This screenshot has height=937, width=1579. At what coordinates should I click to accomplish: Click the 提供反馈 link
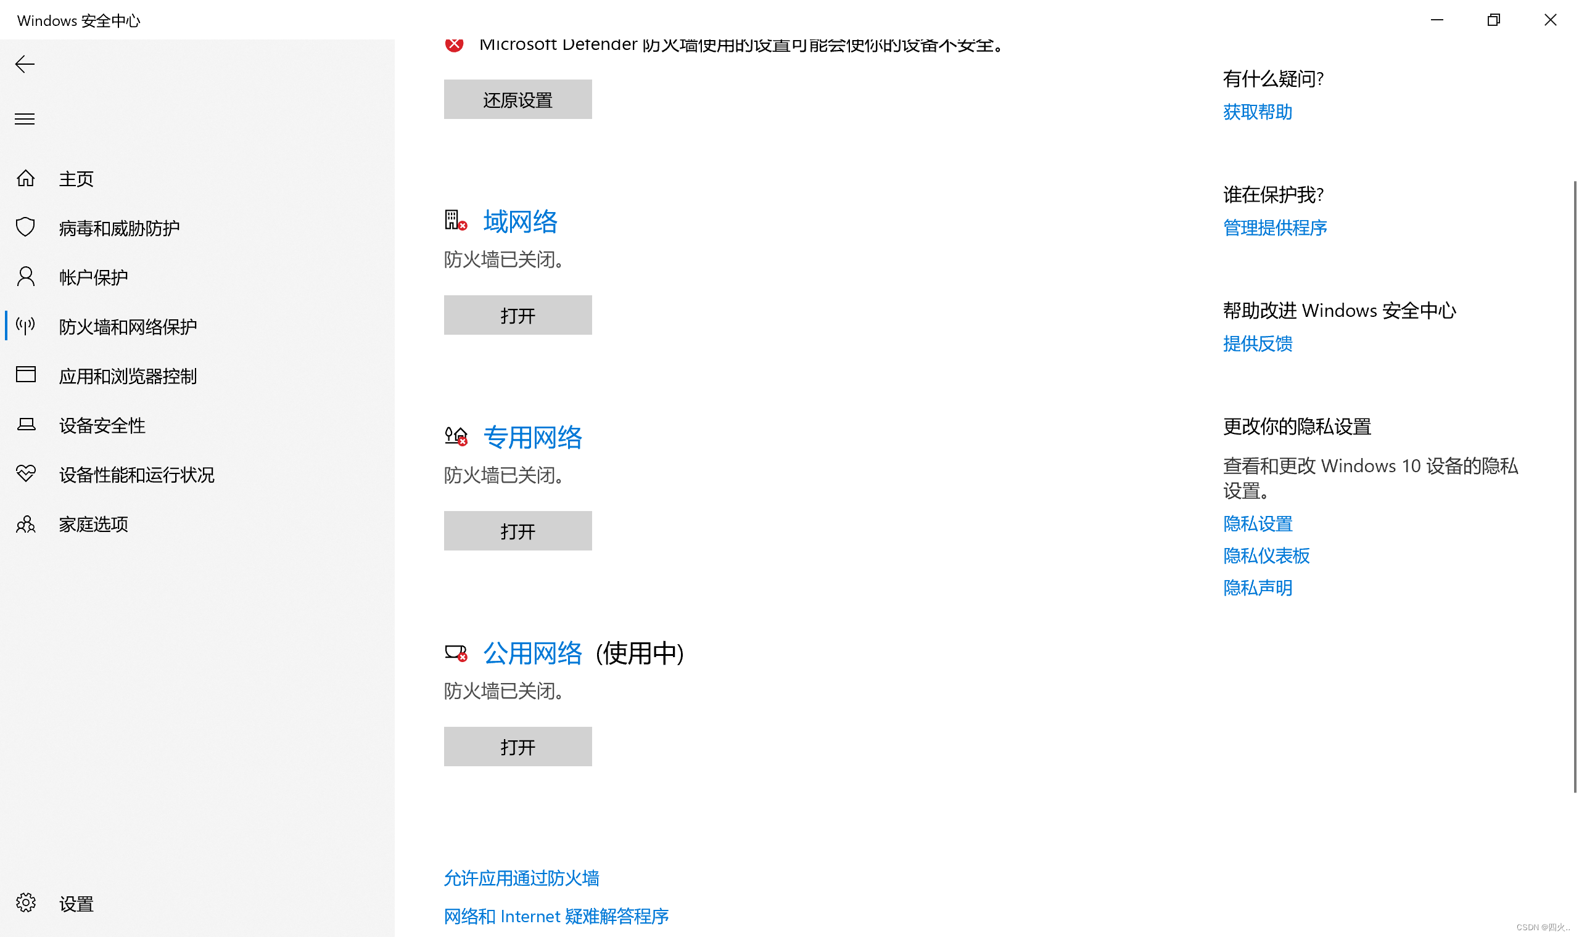(1258, 343)
